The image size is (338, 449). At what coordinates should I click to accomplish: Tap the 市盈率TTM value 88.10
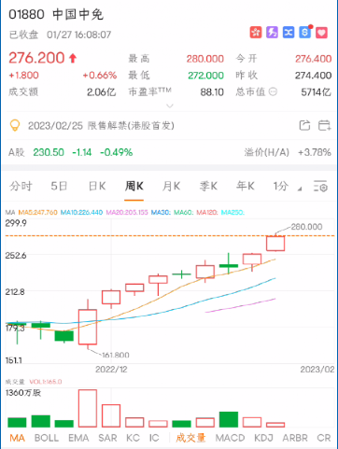click(212, 92)
